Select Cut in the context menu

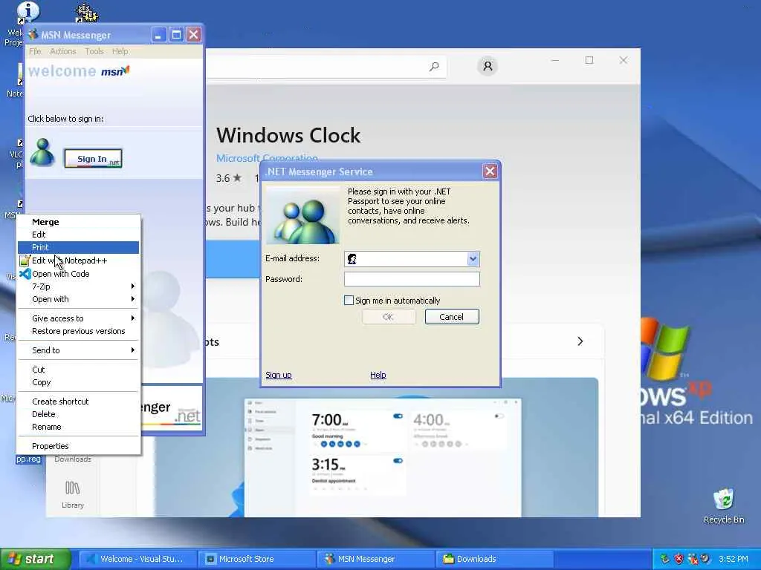(x=78, y=370)
